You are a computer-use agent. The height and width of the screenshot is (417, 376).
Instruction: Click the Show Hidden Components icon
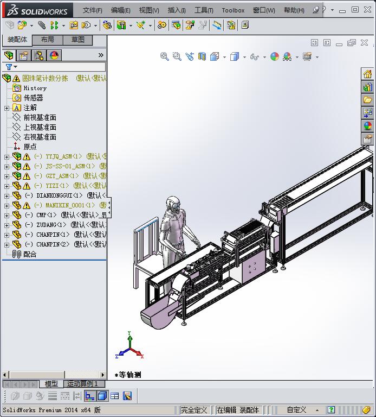click(107, 26)
